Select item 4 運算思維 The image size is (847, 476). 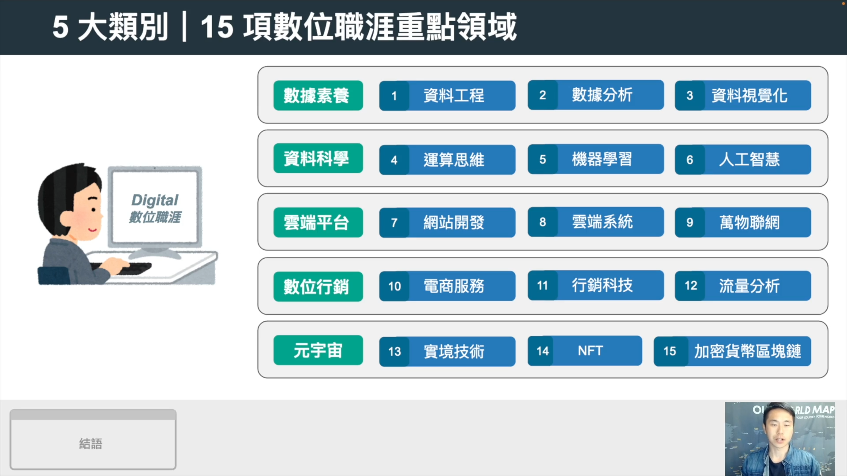pos(447,160)
